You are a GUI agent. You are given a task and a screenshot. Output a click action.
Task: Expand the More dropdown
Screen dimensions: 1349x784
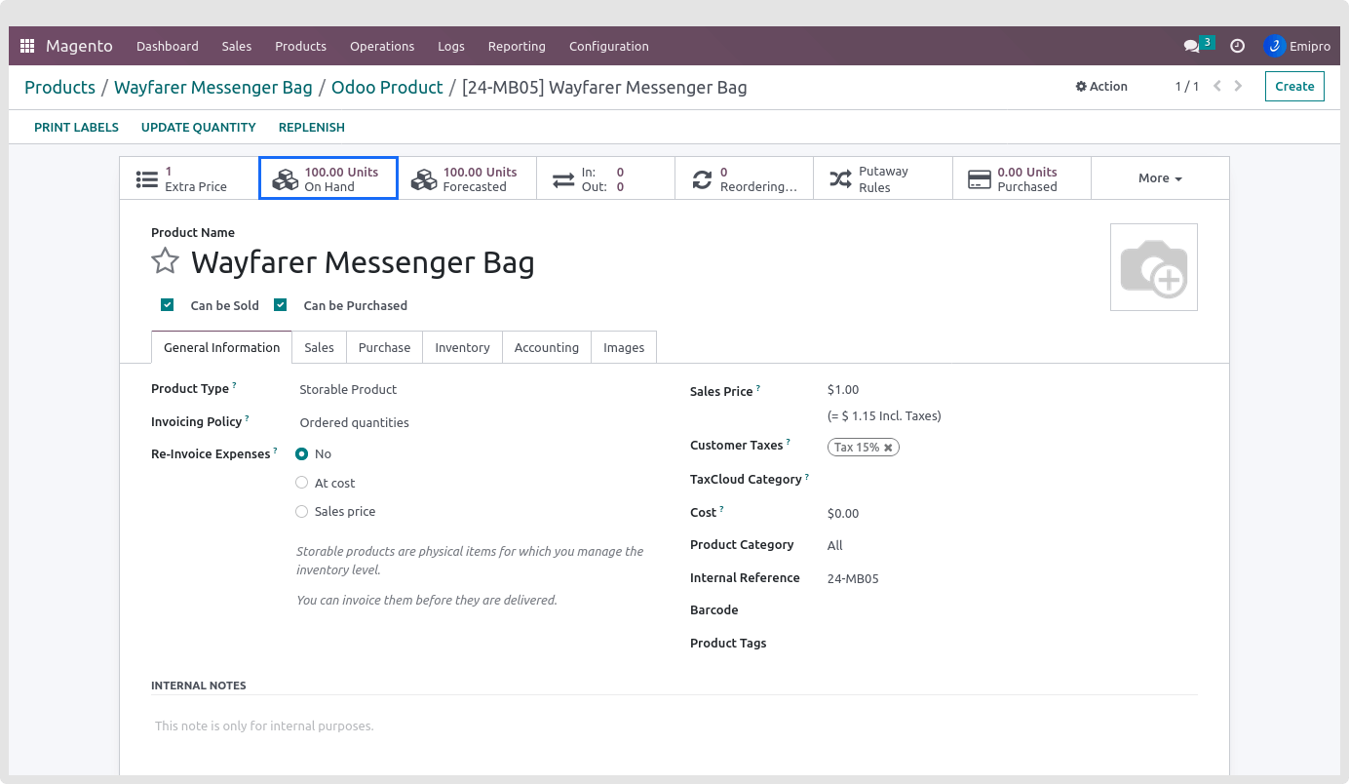pyautogui.click(x=1159, y=178)
